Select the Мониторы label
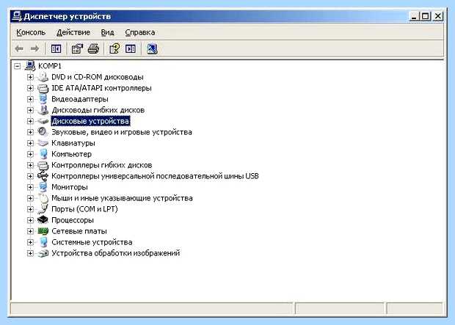This screenshot has width=455, height=325. click(70, 187)
